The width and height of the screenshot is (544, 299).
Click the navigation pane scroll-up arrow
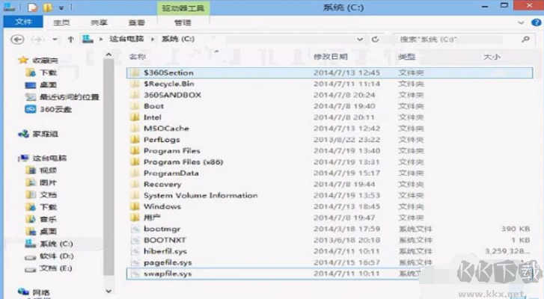[109, 55]
